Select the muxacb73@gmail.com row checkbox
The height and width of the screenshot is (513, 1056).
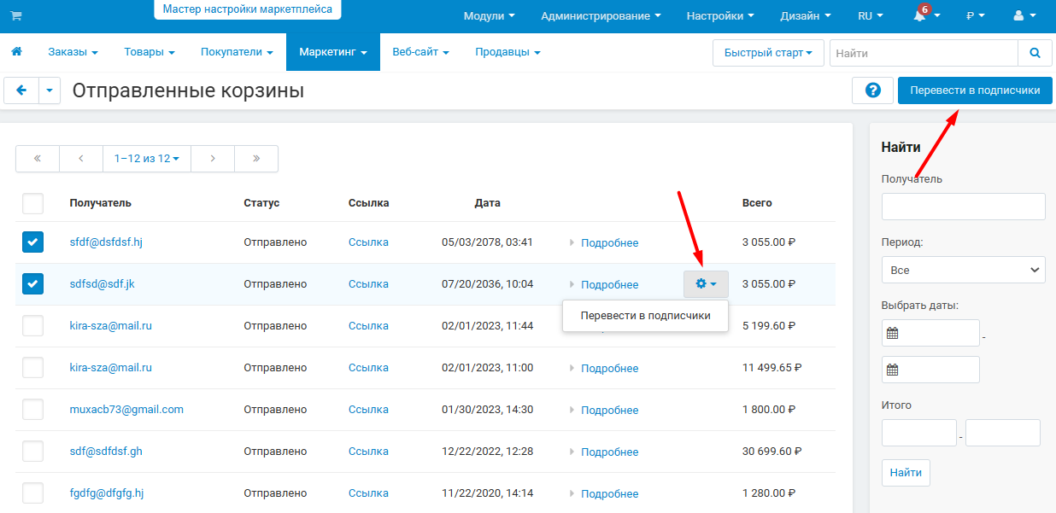point(32,410)
